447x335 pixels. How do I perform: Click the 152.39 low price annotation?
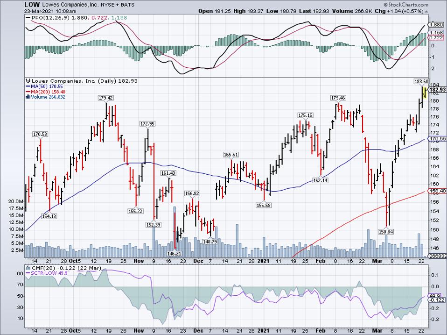point(154,225)
